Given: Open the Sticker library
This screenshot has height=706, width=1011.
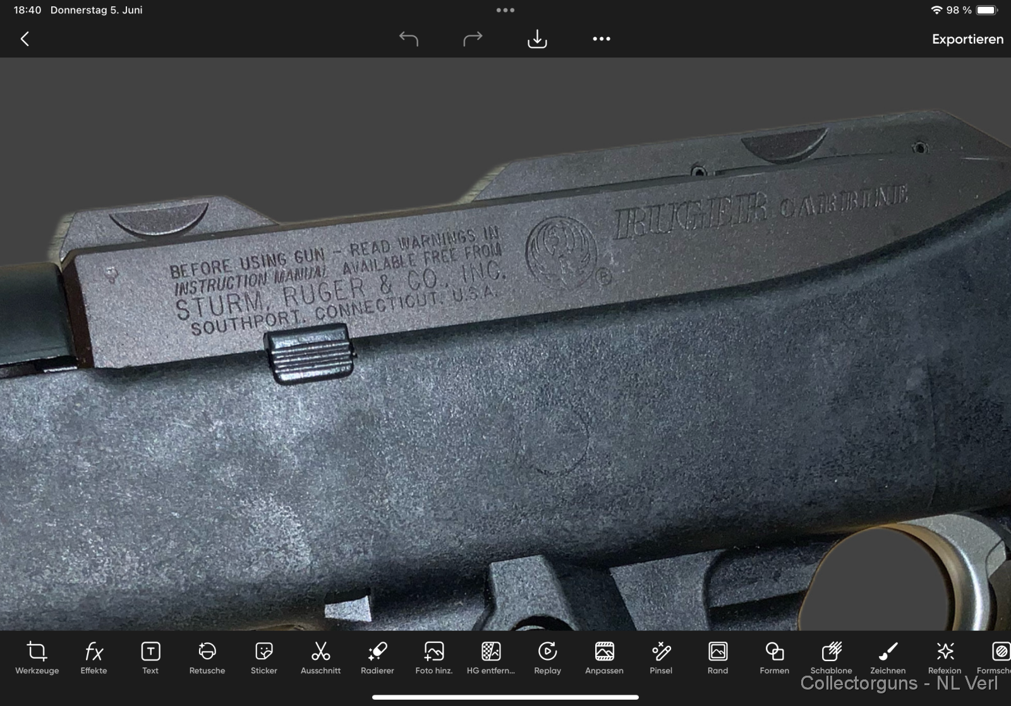Looking at the screenshot, I should (x=264, y=658).
